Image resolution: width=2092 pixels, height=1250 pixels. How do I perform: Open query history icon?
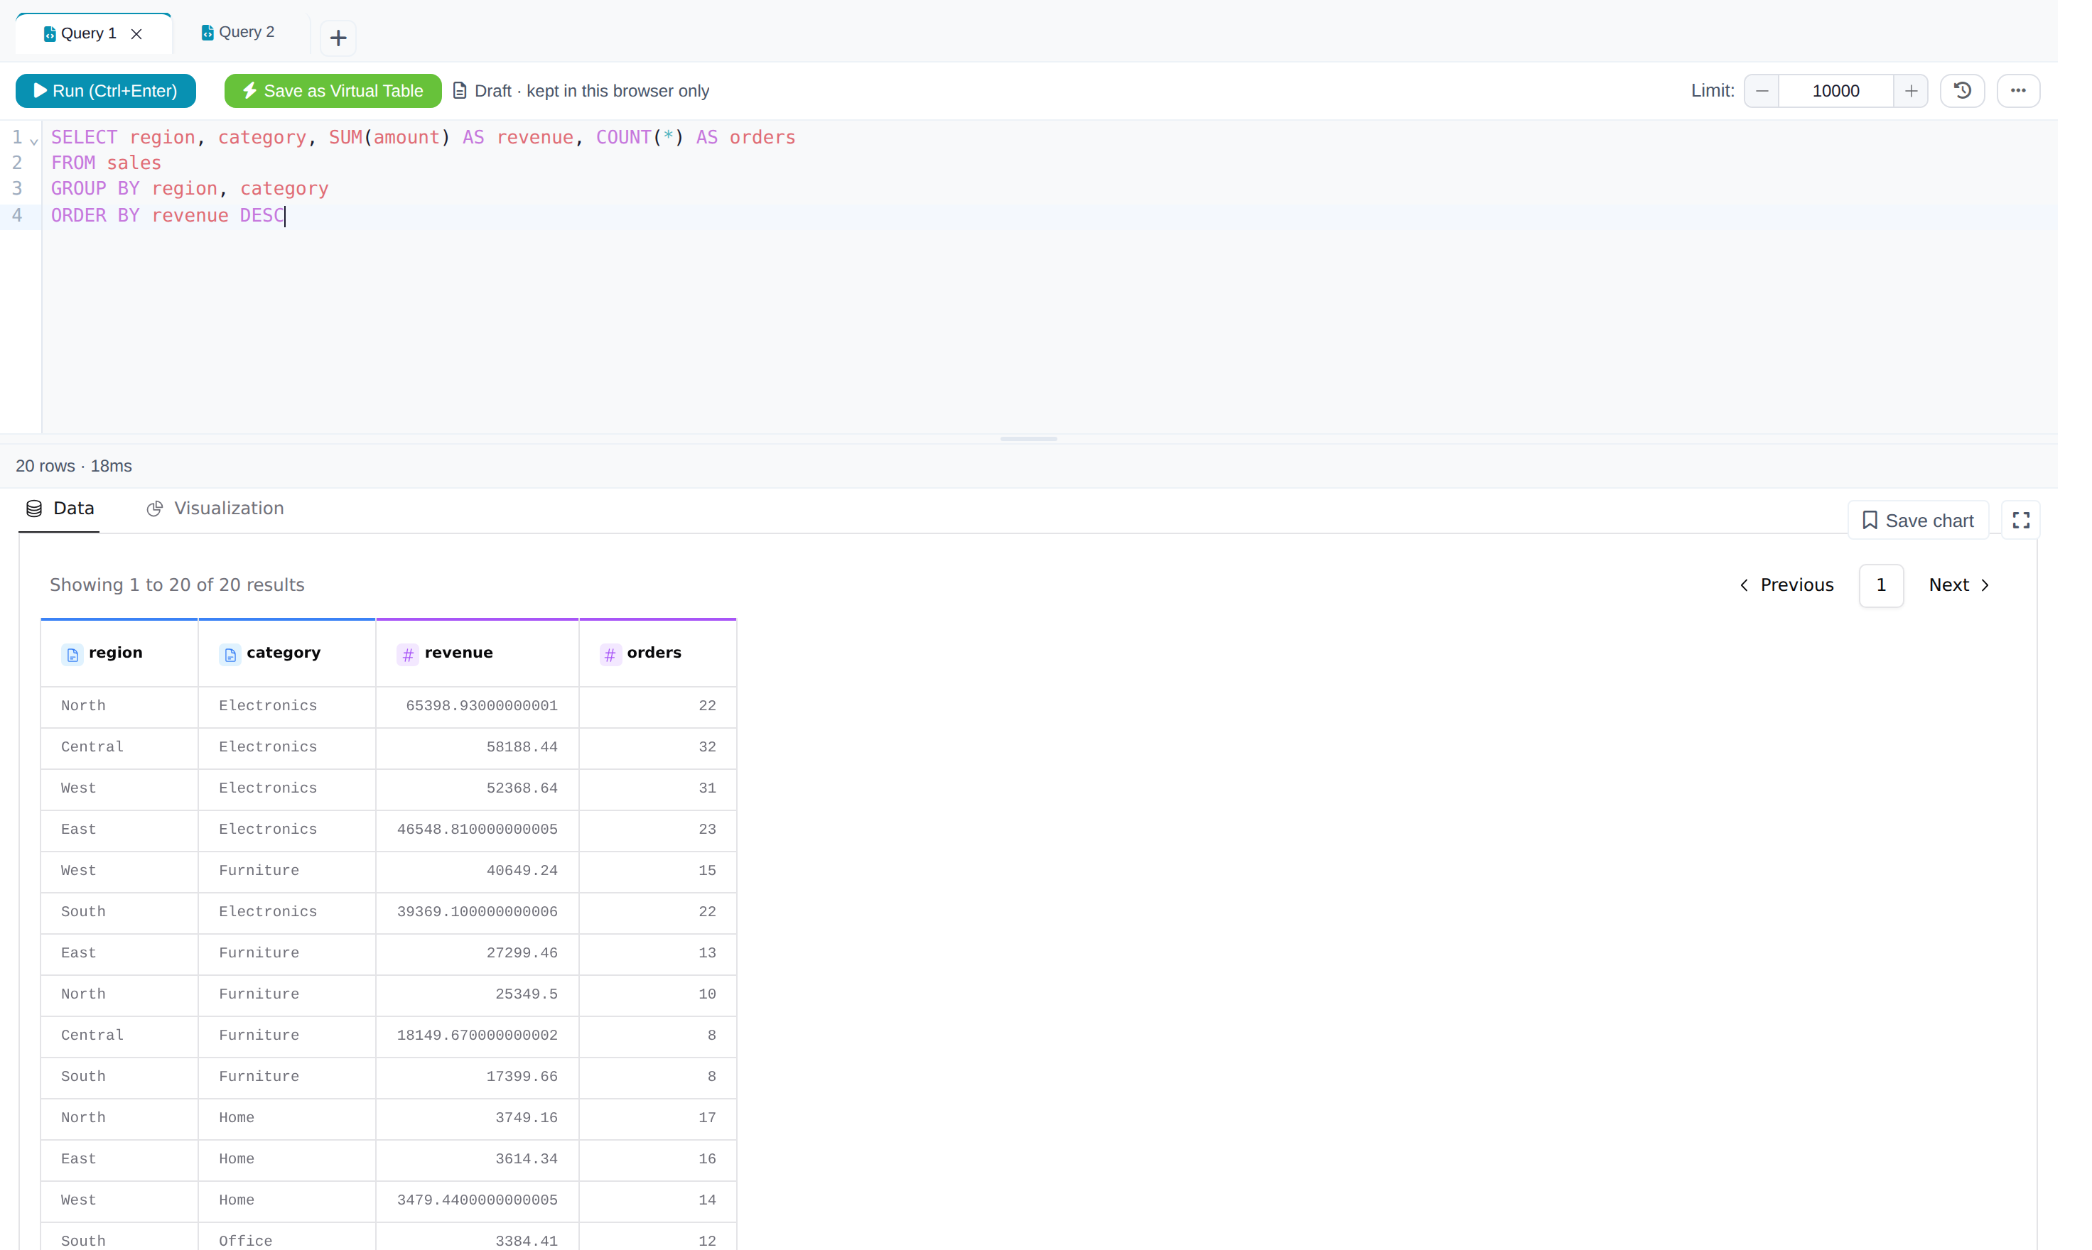(1962, 91)
